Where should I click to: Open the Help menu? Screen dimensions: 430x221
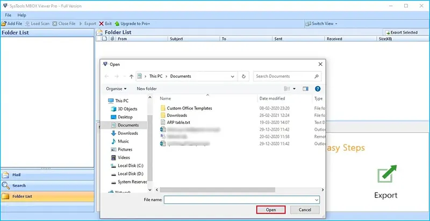[x=21, y=15]
